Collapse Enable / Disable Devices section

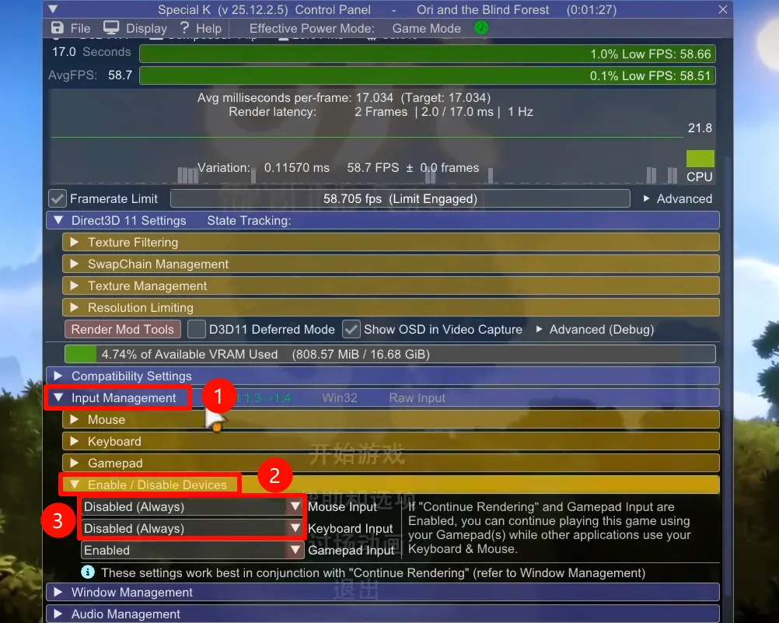[391, 485]
